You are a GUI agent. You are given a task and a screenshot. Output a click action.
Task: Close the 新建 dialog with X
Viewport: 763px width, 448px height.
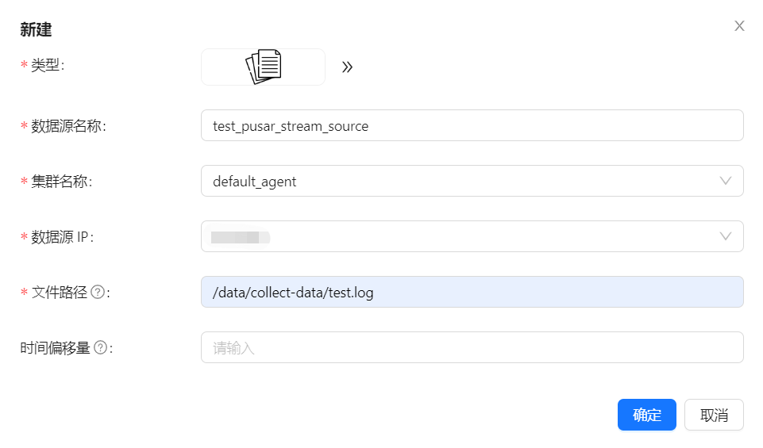[x=739, y=26]
